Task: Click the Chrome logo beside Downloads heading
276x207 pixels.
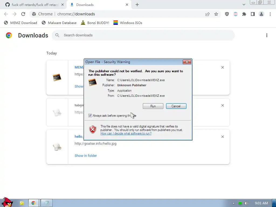Action: point(9,35)
